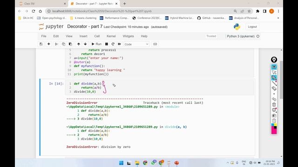Open the Conference 2023 bookmark

(x=147, y=18)
